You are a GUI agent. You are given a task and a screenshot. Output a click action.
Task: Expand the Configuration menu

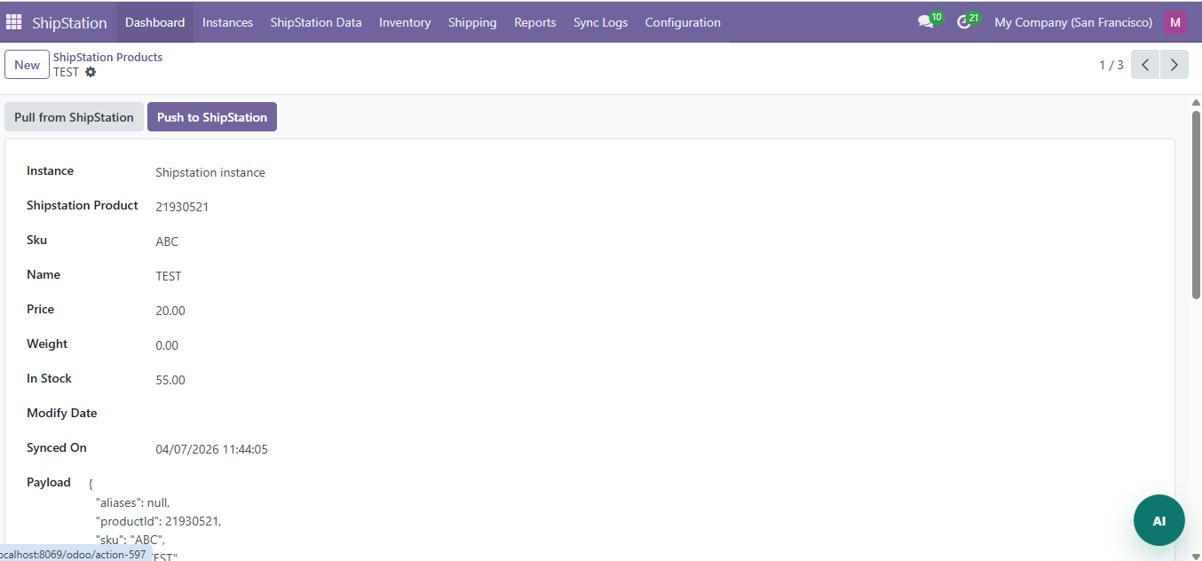(x=683, y=22)
